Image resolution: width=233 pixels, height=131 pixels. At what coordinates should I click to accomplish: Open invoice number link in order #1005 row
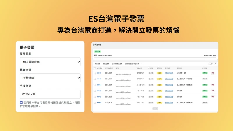tap(169, 79)
